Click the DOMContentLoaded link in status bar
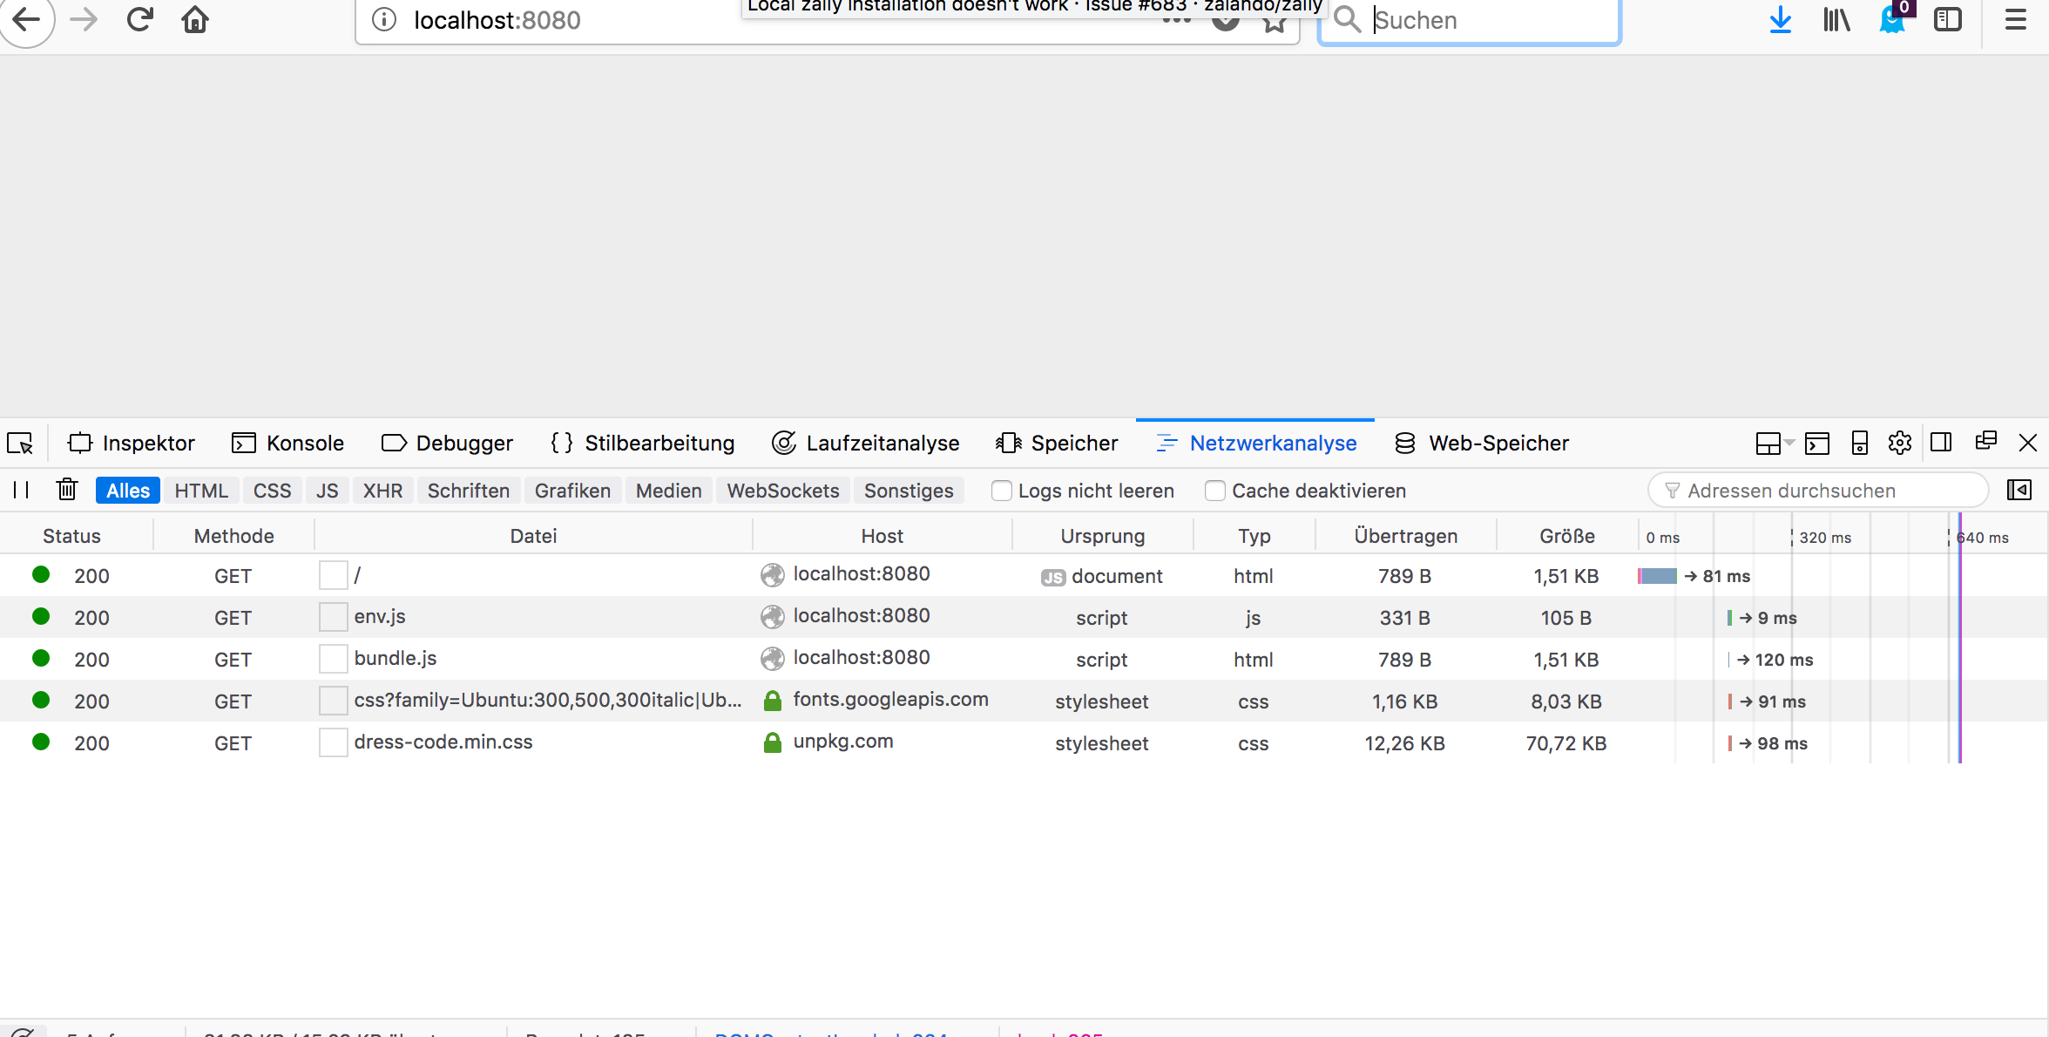The height and width of the screenshot is (1037, 2049). pos(828,1034)
